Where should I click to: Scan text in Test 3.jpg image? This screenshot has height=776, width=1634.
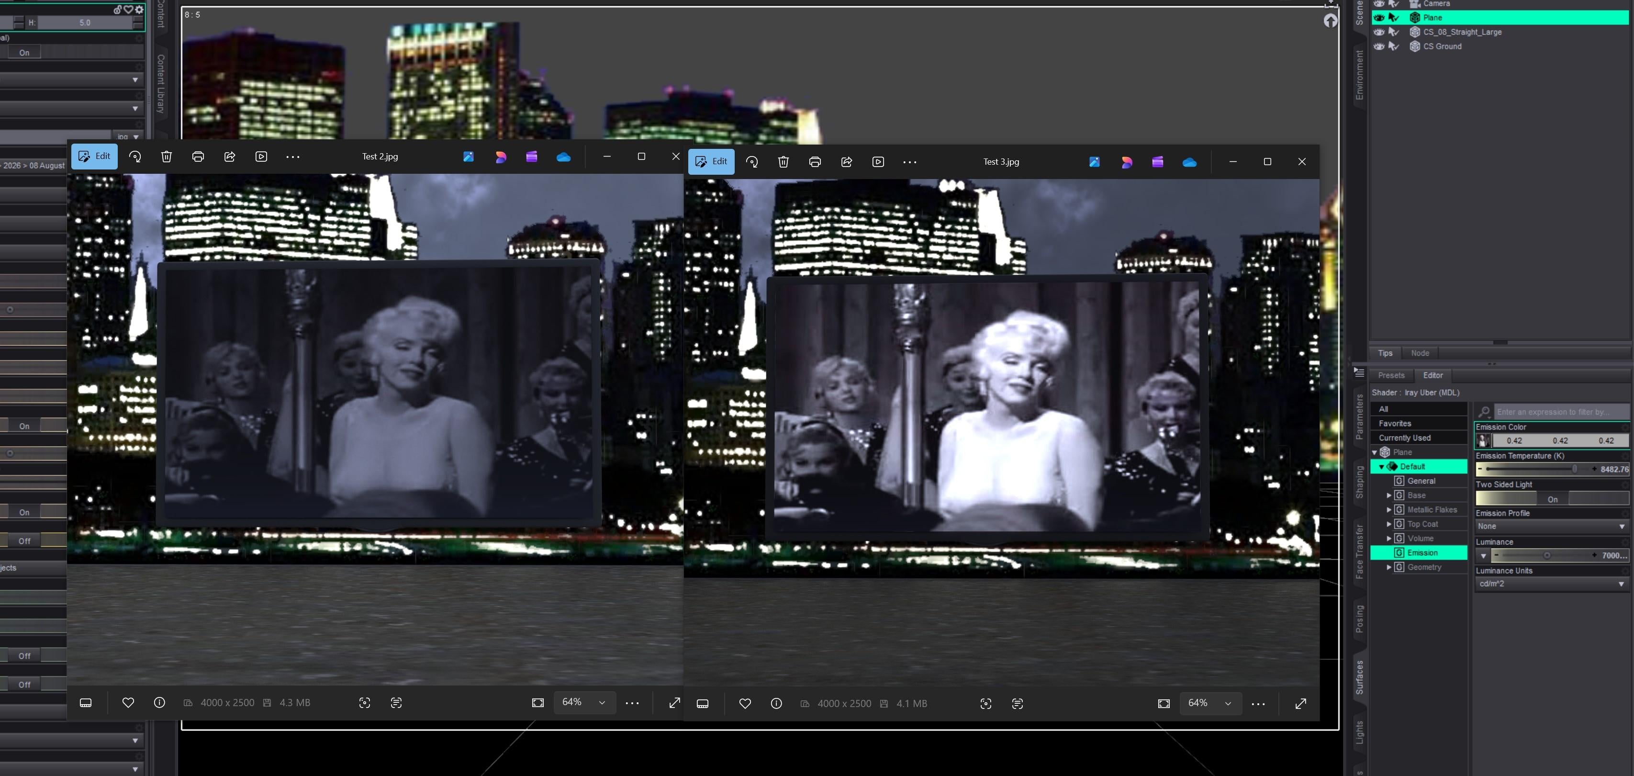(1018, 704)
